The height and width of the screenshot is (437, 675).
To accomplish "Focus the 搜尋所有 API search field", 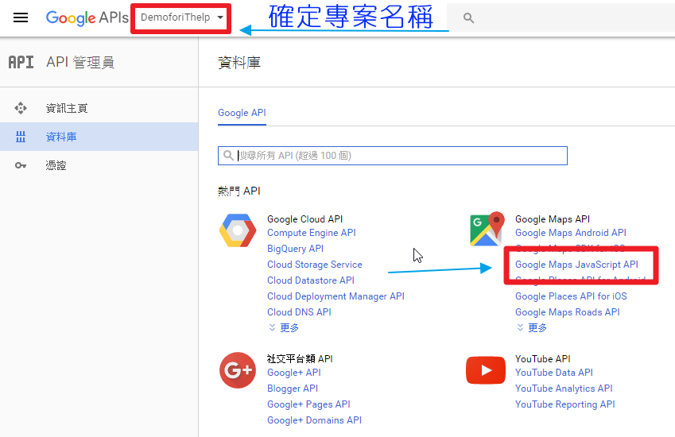I will coord(393,156).
